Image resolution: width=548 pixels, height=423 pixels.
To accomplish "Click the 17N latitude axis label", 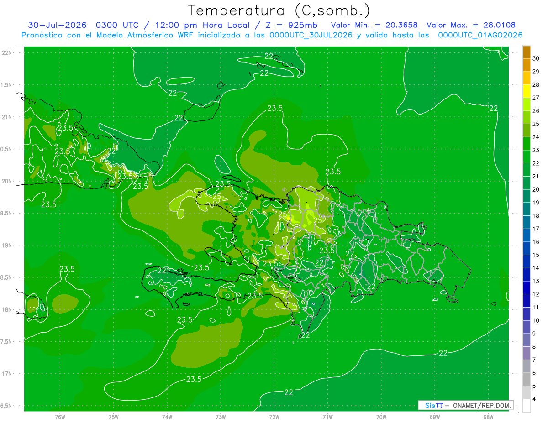I will click(x=7, y=374).
